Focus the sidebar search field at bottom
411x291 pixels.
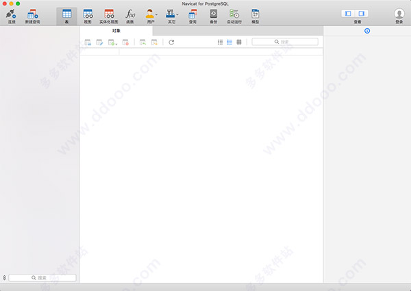pyautogui.click(x=42, y=277)
